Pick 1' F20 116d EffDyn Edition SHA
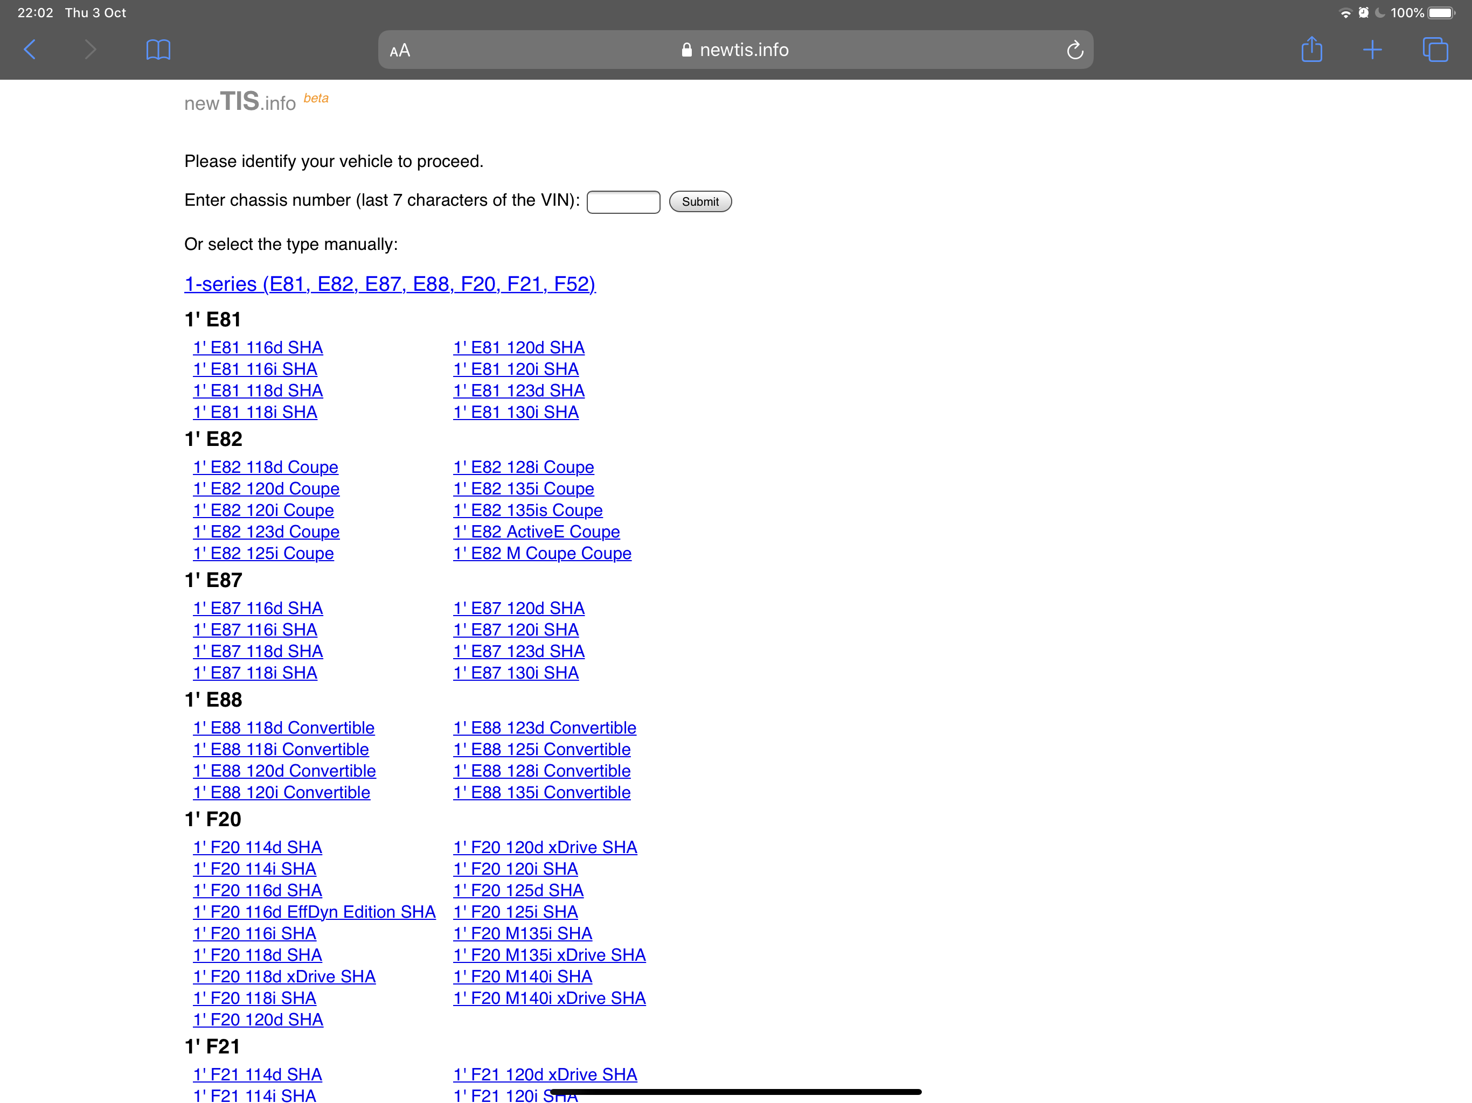 click(x=314, y=912)
